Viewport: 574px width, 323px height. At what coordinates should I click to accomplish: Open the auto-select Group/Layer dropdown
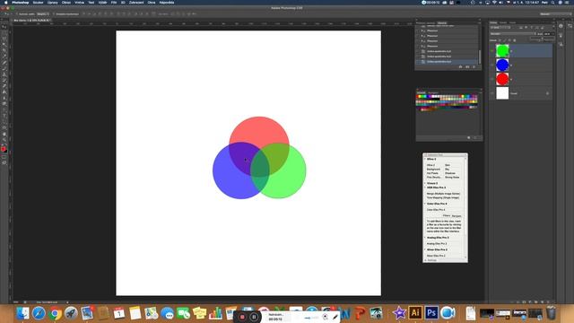[43, 14]
